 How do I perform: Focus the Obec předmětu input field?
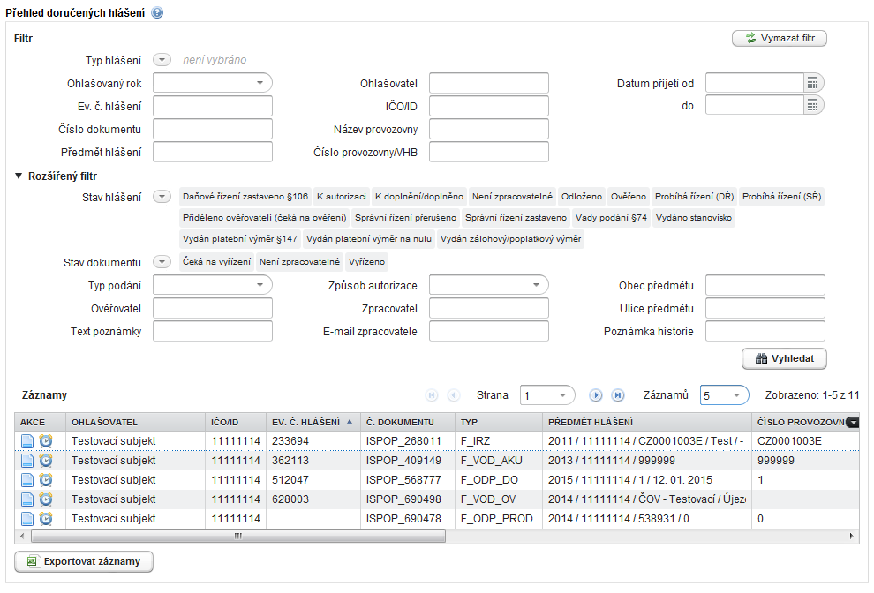coord(765,285)
